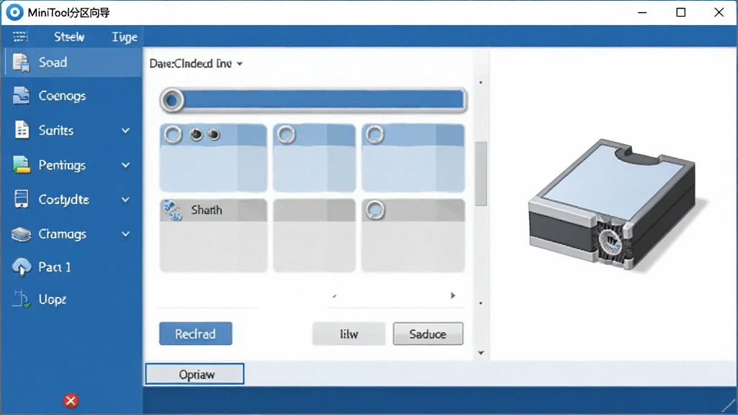Screen dimensions: 738x415
Task: Open the Coenogs sidebar icon
Action: [x=21, y=96]
